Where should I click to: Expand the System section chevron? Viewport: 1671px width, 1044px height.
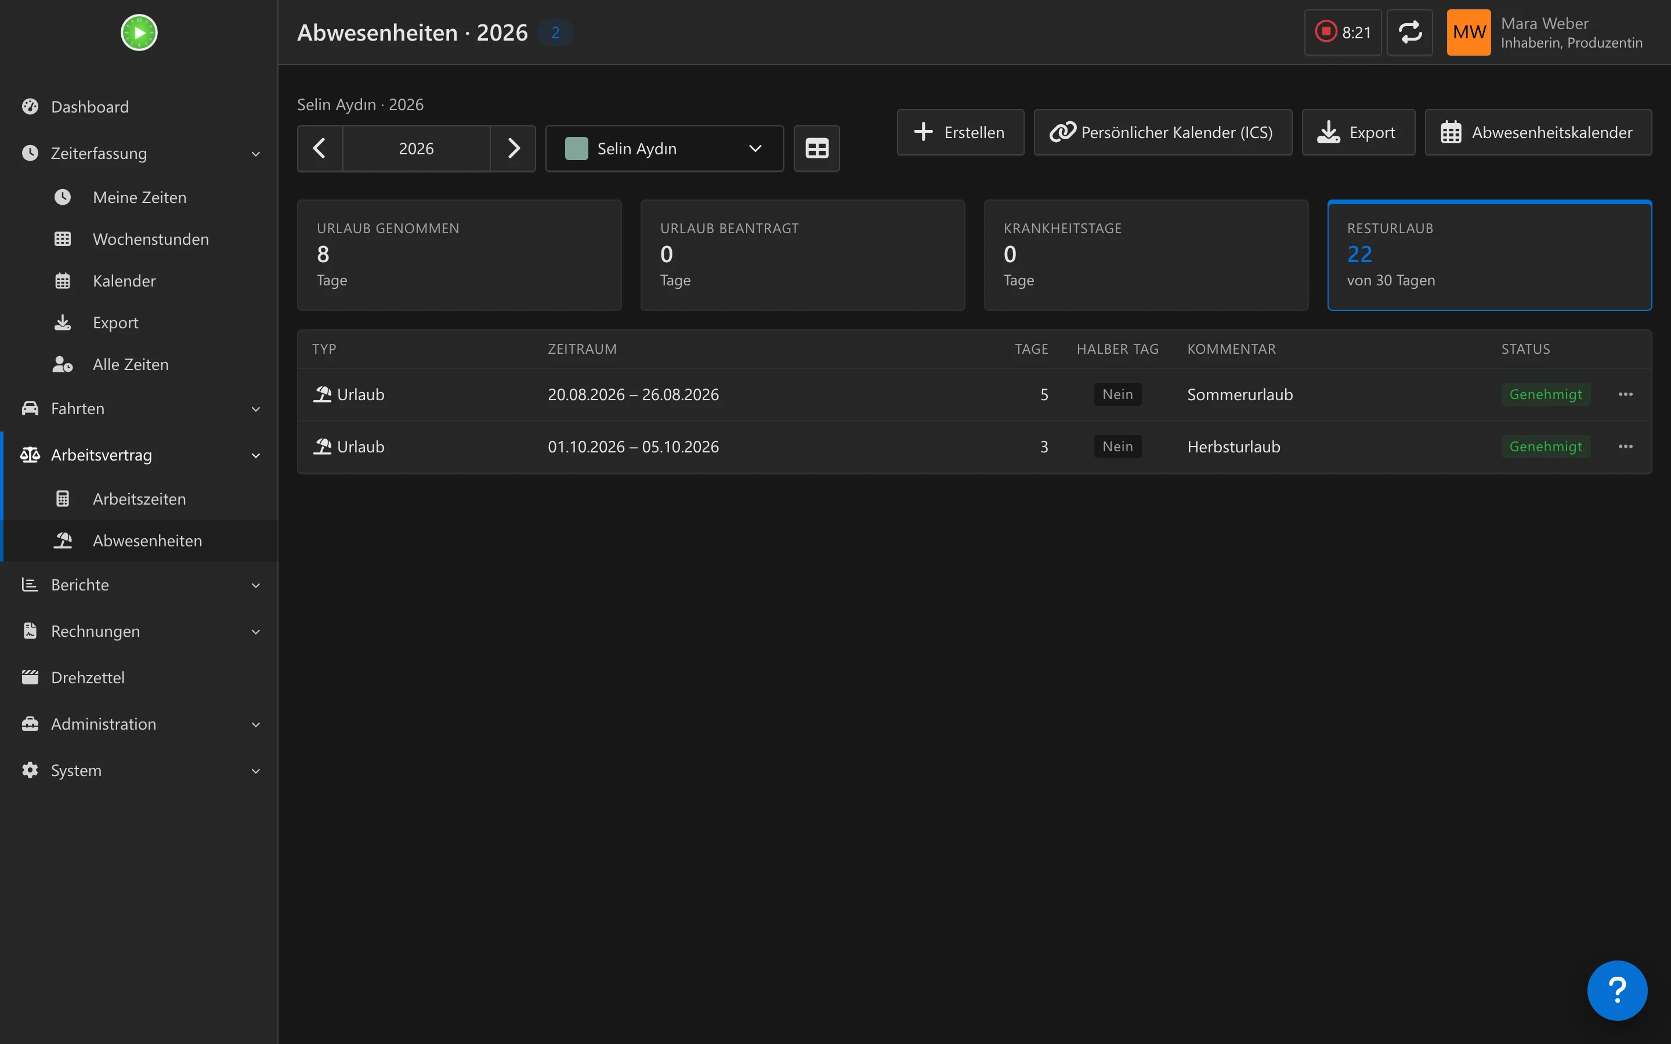click(x=255, y=771)
